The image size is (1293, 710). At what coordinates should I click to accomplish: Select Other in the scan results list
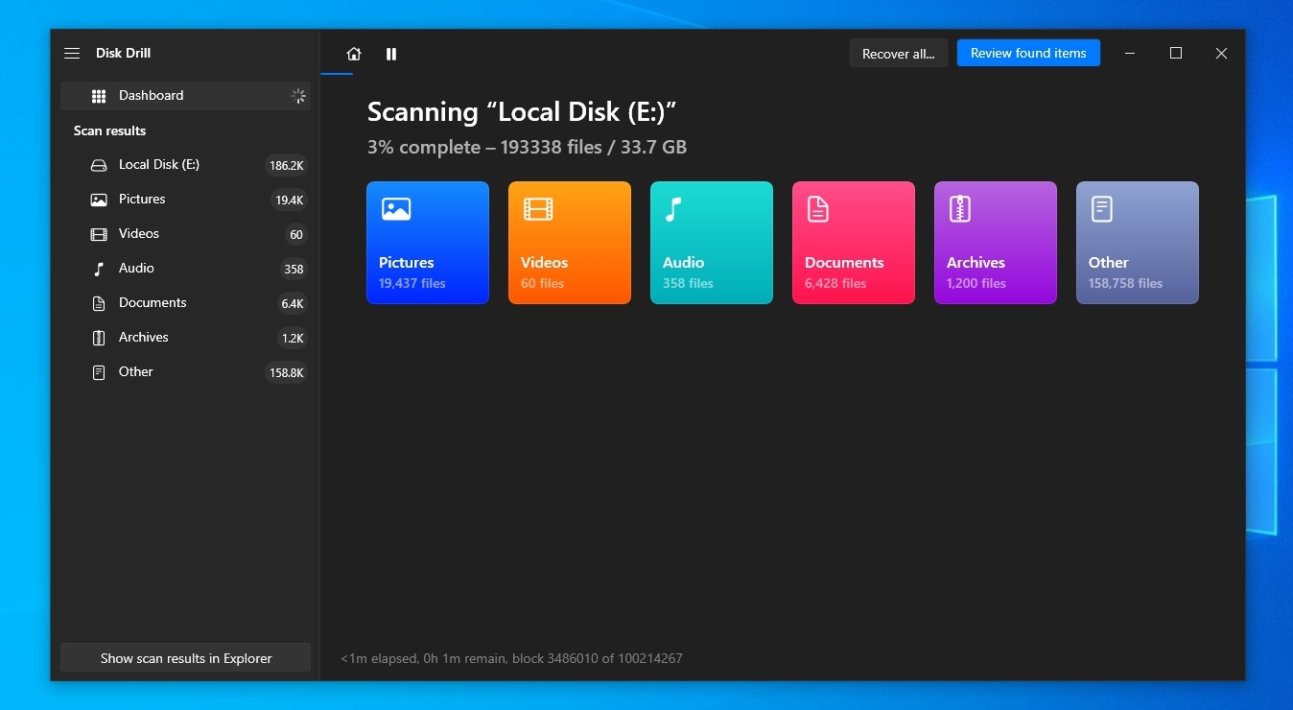[136, 372]
